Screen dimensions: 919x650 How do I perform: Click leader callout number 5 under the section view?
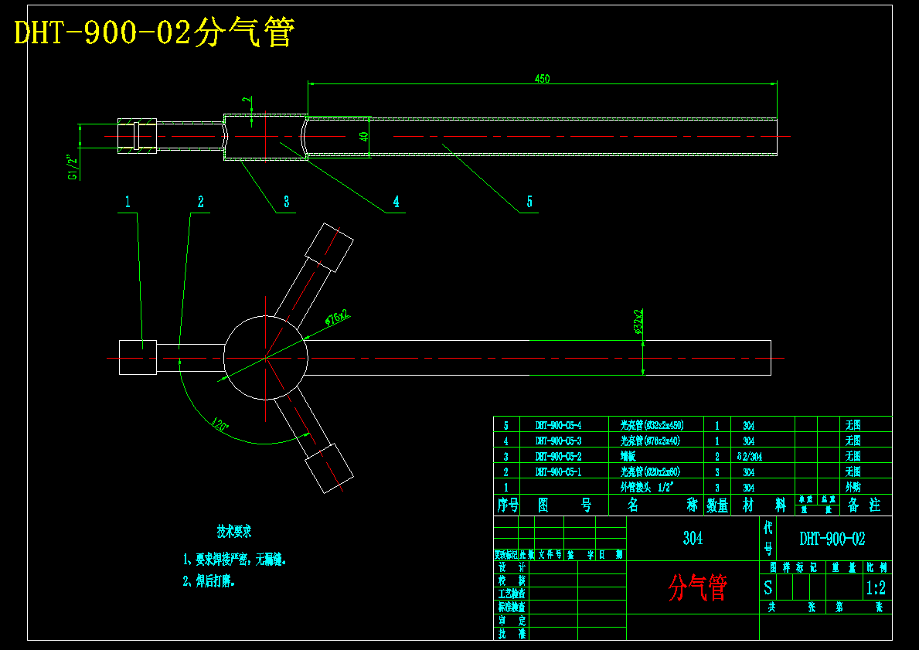(529, 202)
